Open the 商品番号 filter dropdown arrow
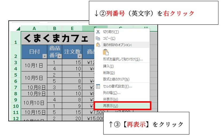 coord(59,56)
